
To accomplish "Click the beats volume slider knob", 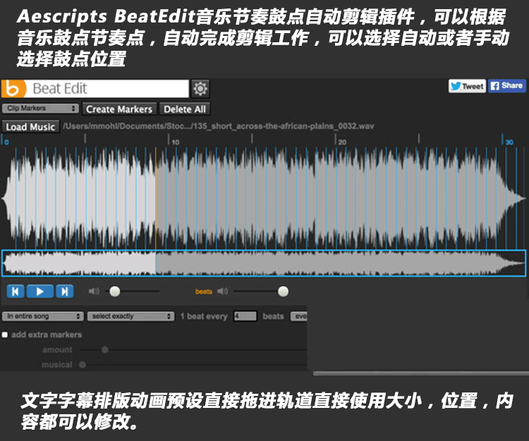I will (283, 292).
